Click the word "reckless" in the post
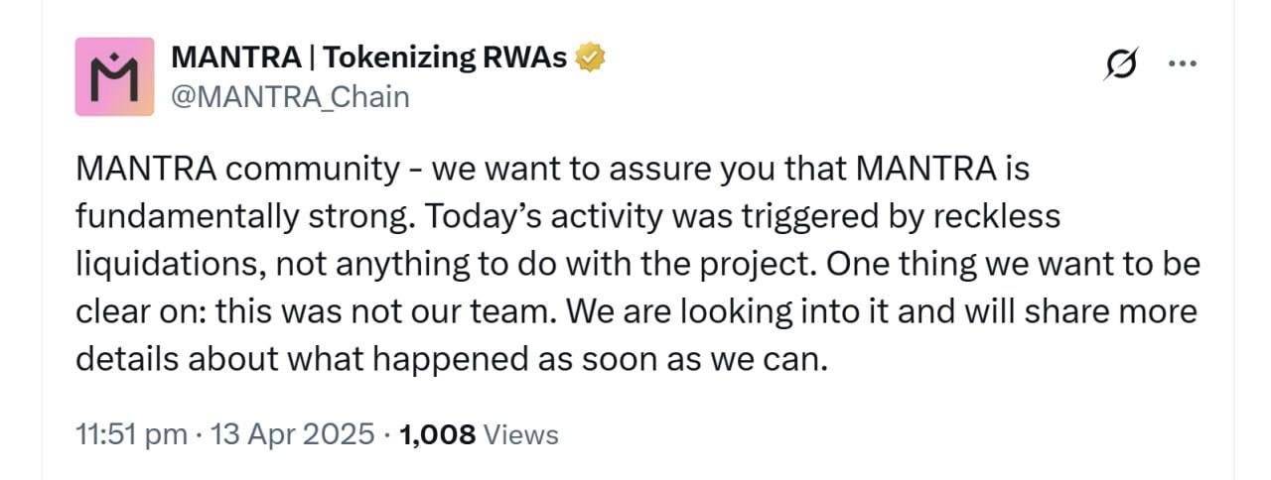The height and width of the screenshot is (480, 1271). pos(995,217)
